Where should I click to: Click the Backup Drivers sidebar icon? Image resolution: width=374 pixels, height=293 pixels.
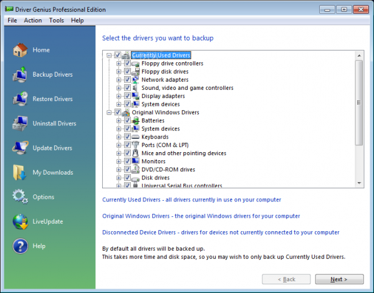coord(20,74)
